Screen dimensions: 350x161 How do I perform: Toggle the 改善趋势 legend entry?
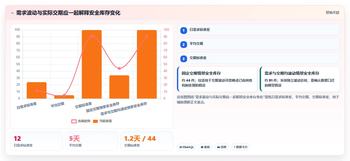click(81, 121)
